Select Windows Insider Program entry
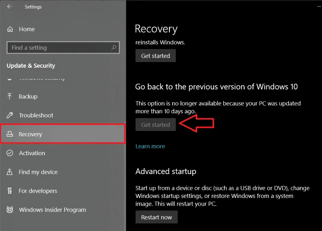This screenshot has height=231, width=322. 63,210
